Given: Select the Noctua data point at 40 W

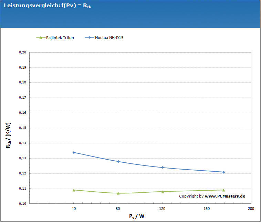Looking at the screenshot, I should point(74,152).
